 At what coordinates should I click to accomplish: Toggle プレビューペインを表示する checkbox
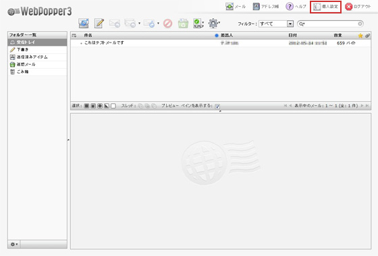click(x=217, y=106)
